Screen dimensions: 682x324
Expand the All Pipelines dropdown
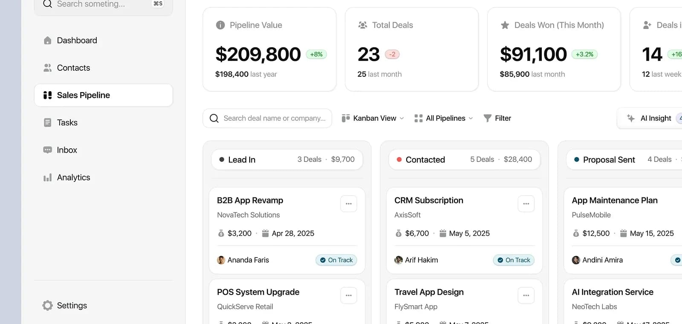444,119
